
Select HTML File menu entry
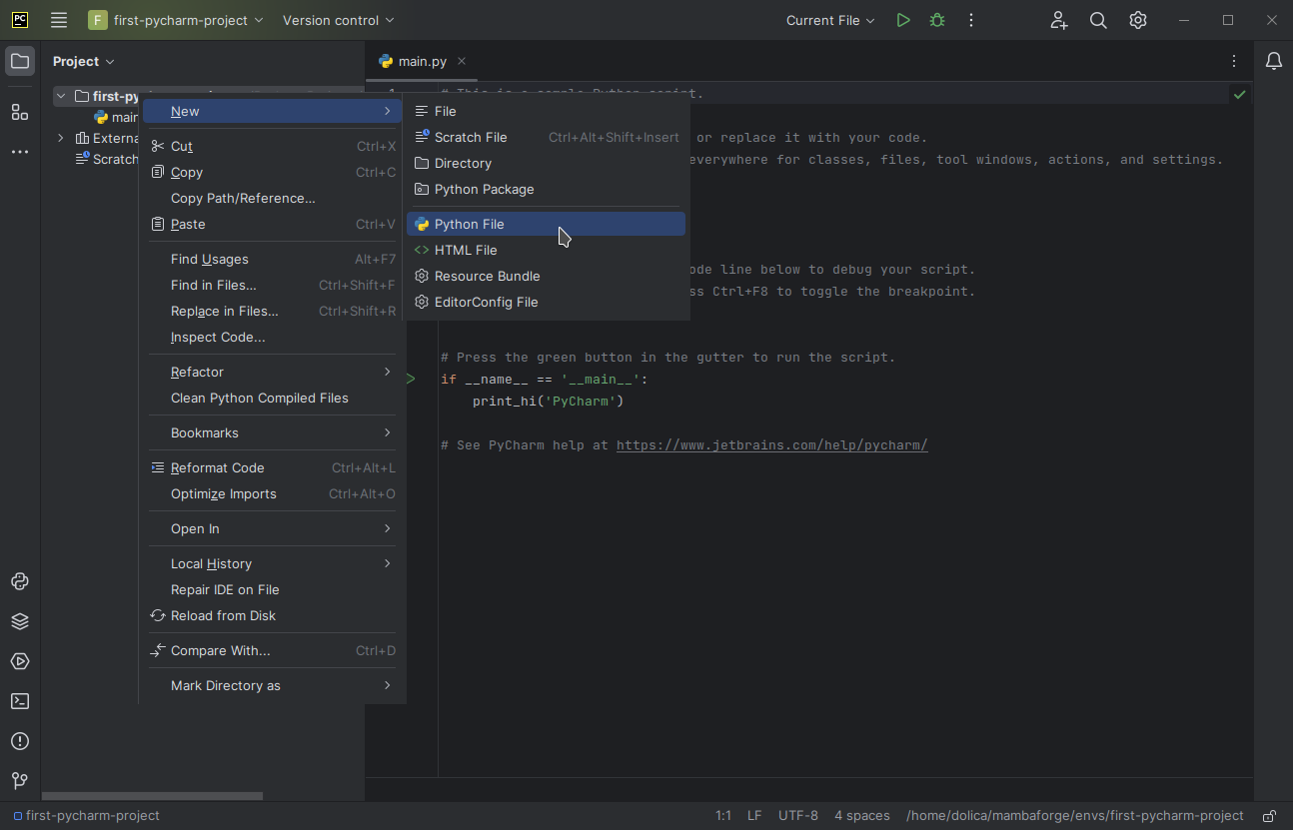coord(546,250)
